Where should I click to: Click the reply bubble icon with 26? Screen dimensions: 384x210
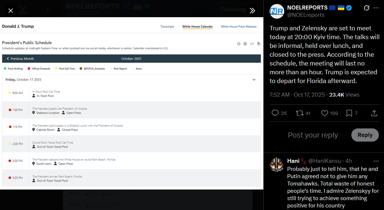pyautogui.click(x=275, y=113)
